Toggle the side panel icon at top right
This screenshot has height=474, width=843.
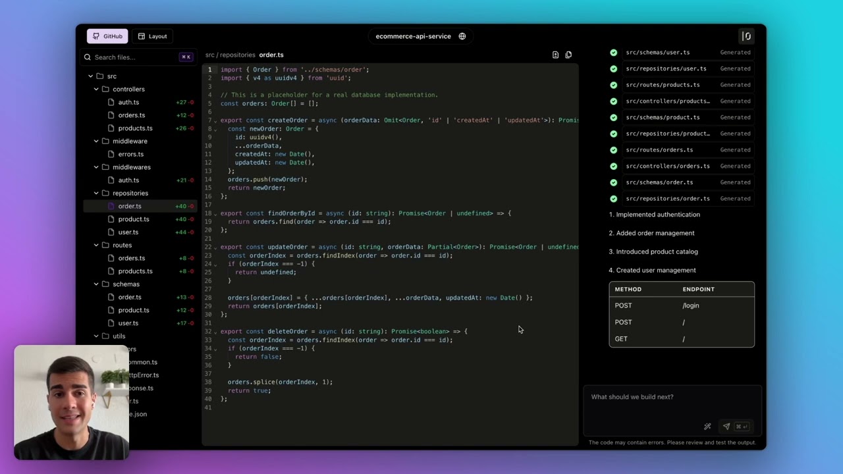[746, 36]
